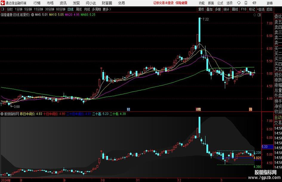Open the 财富圈 menu
Screen dimensions: 282x182
click(107, 3)
